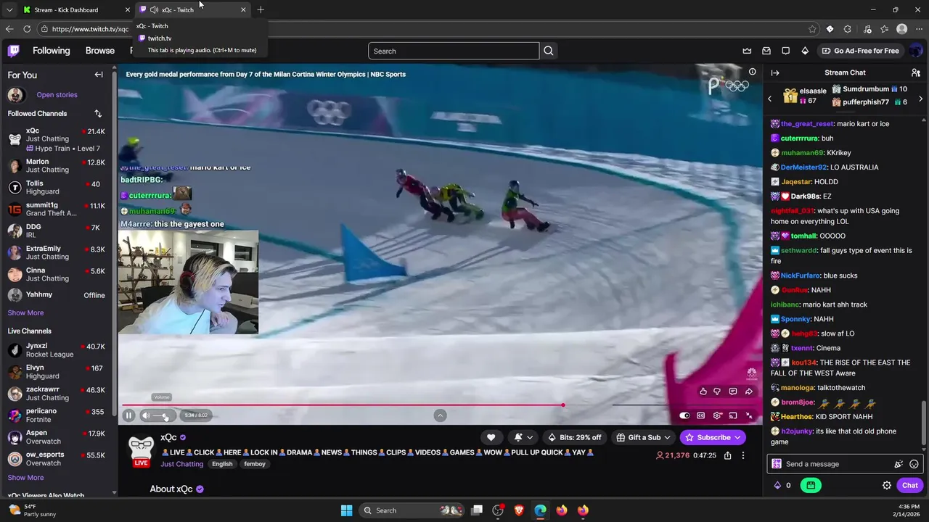
Task: Open the Get Bits diamond icon
Action: [x=805, y=51]
